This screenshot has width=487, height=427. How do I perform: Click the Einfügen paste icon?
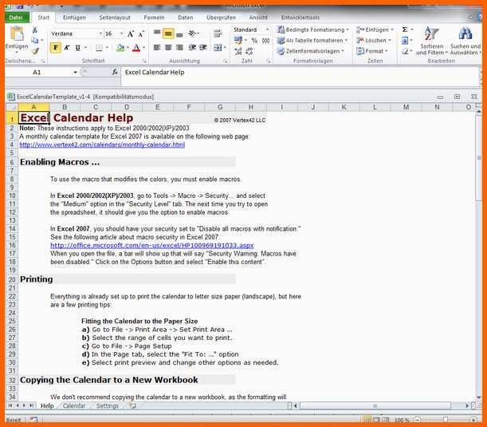pos(17,34)
